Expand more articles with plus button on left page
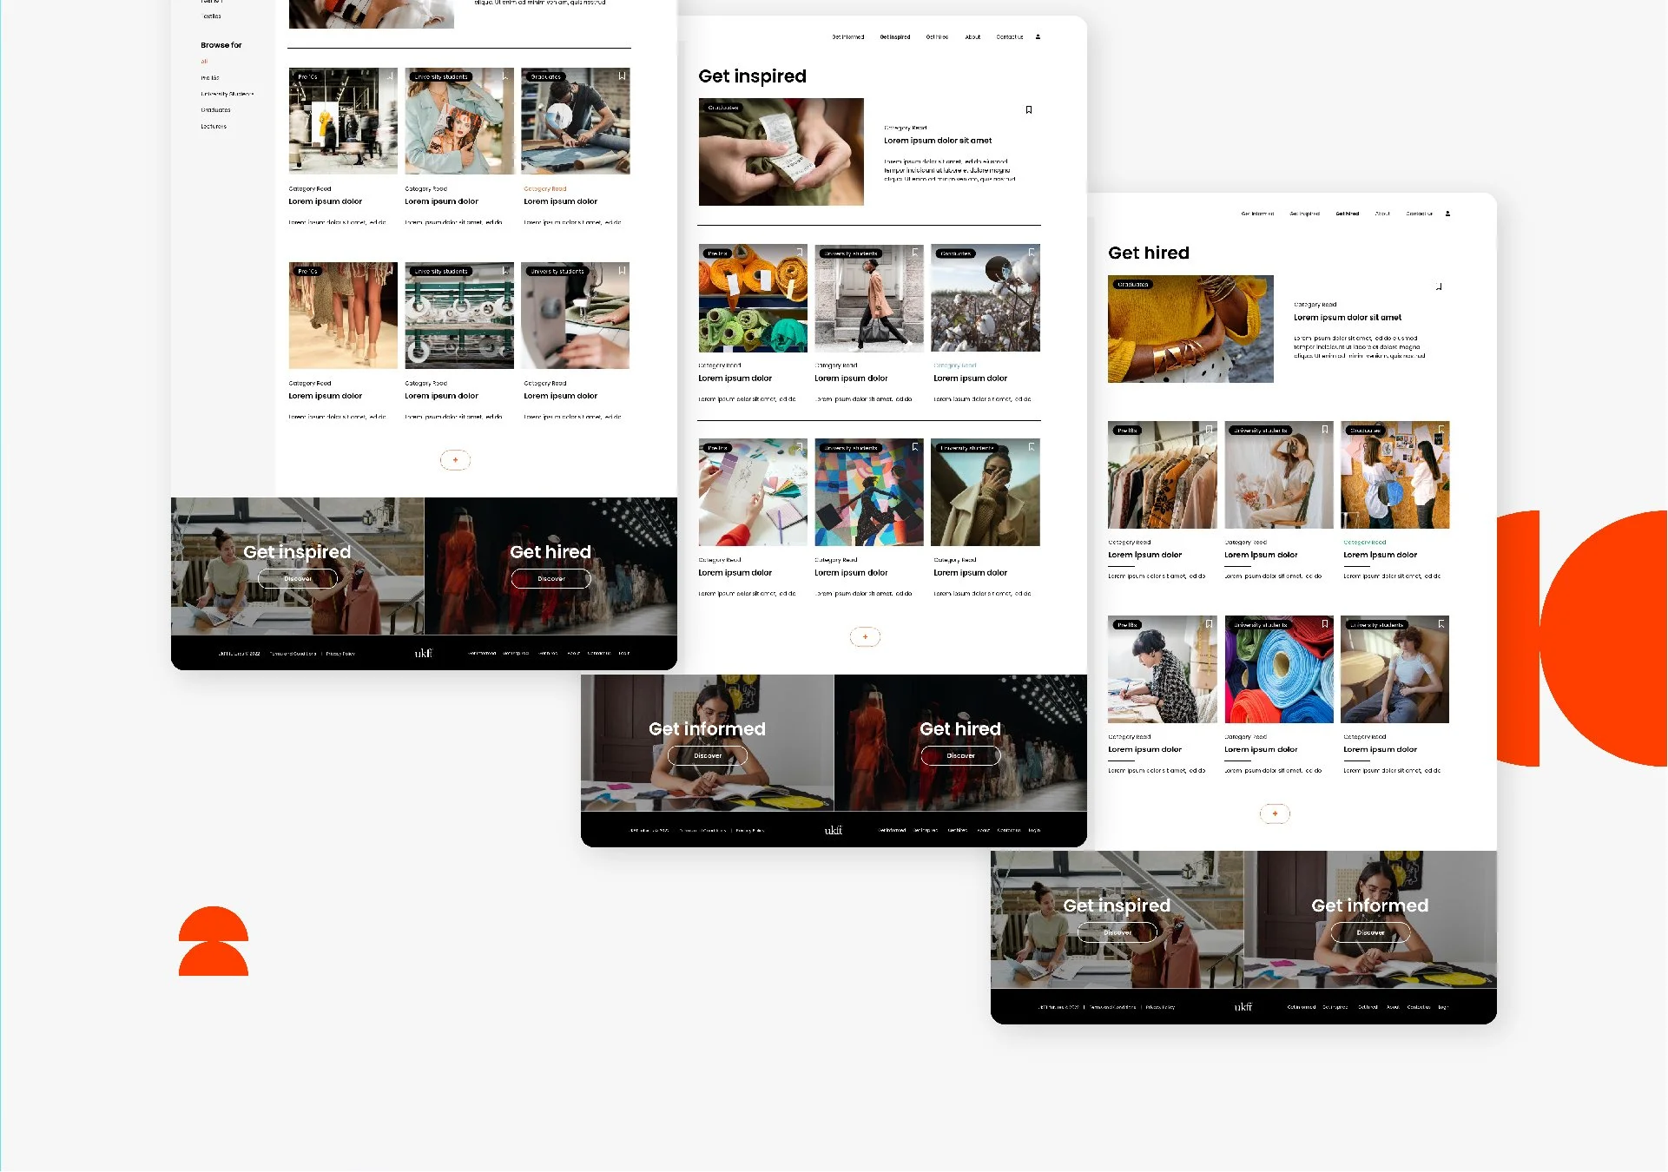This screenshot has height=1172, width=1668. pyautogui.click(x=455, y=460)
